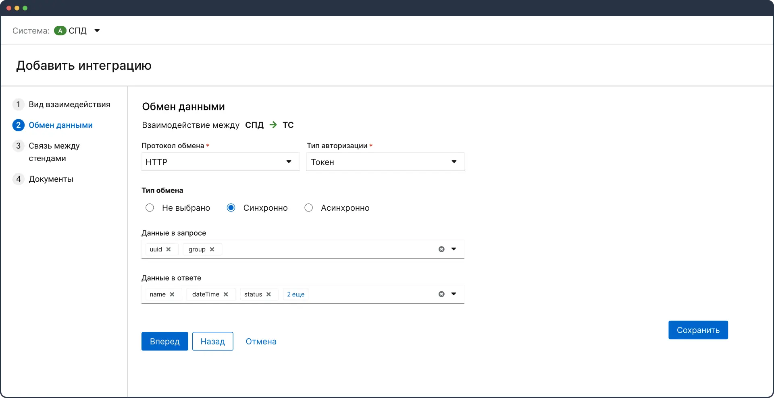Click the green A badge next to СПД
The height and width of the screenshot is (398, 774).
click(x=60, y=31)
